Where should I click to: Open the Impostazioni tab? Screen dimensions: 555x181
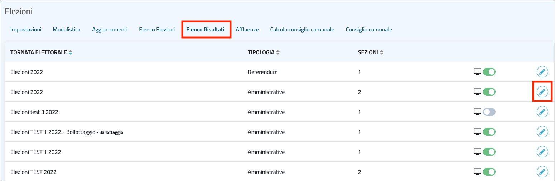click(26, 30)
